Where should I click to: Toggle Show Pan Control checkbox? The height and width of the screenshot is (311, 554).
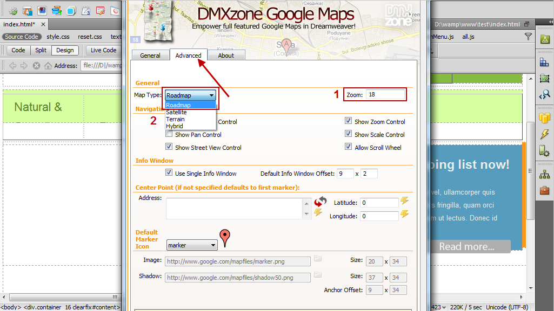(x=169, y=134)
